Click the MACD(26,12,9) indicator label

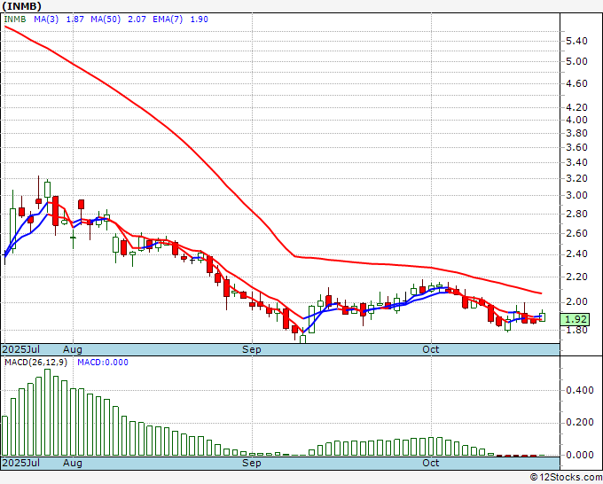click(33, 362)
